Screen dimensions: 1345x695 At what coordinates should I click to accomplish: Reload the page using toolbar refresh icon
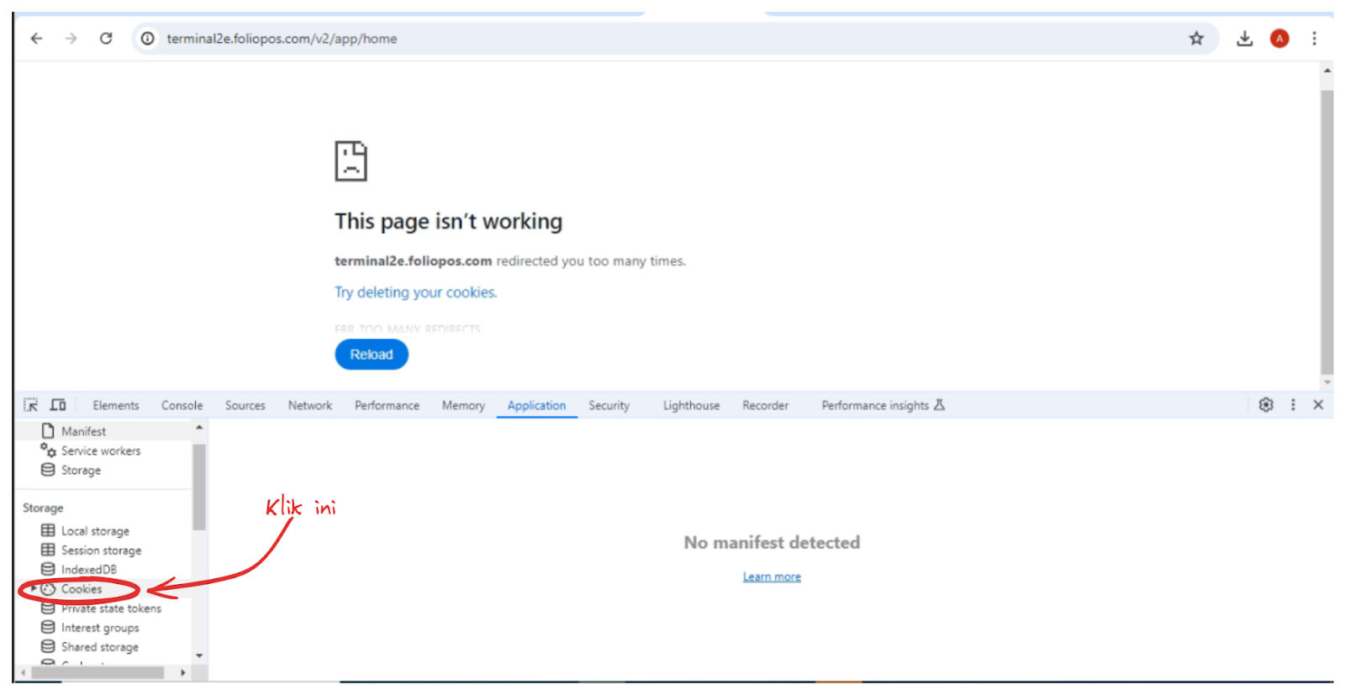point(106,39)
